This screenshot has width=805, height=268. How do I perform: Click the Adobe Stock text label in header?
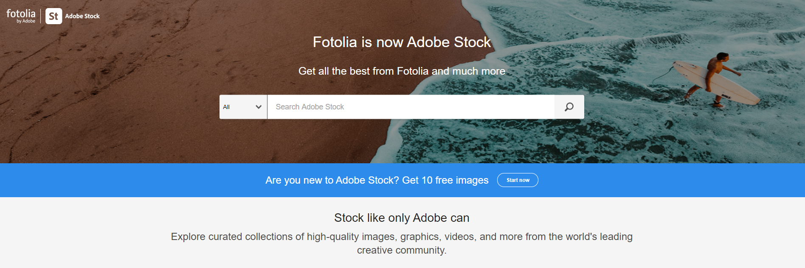click(82, 16)
